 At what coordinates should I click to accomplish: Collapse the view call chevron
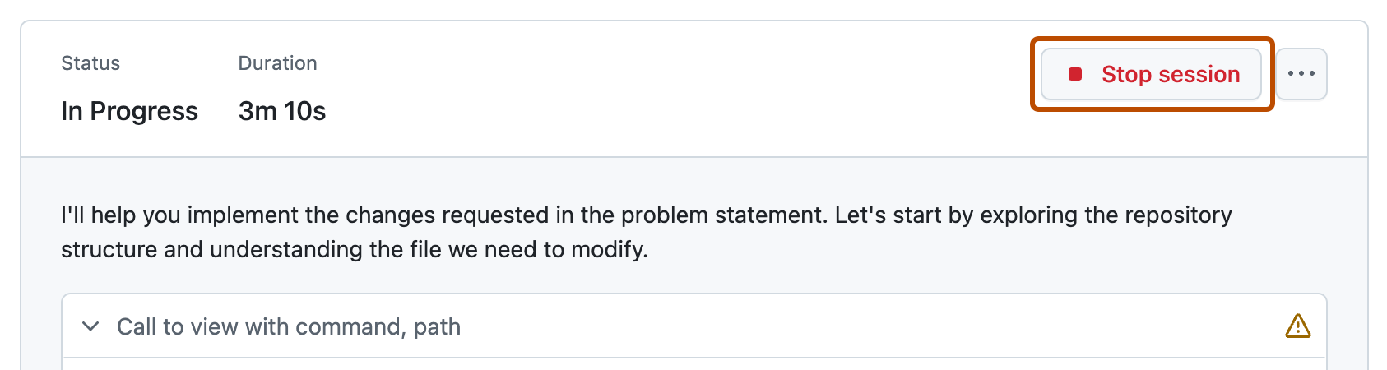pos(91,326)
